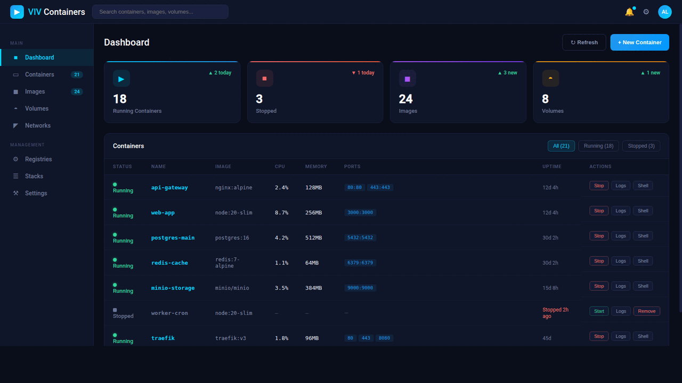Switch to the Stopped (3) filter tab

click(641, 146)
